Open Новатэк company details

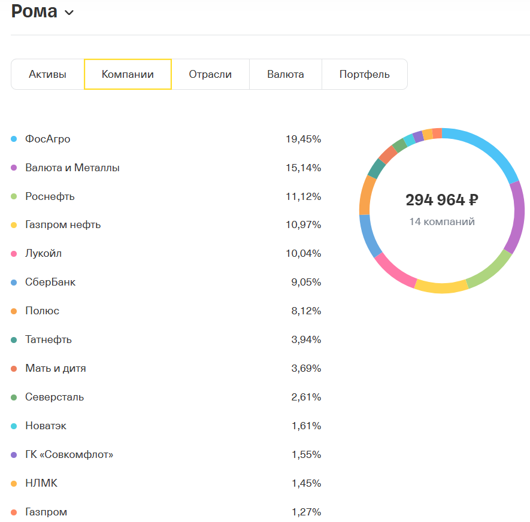pos(47,426)
